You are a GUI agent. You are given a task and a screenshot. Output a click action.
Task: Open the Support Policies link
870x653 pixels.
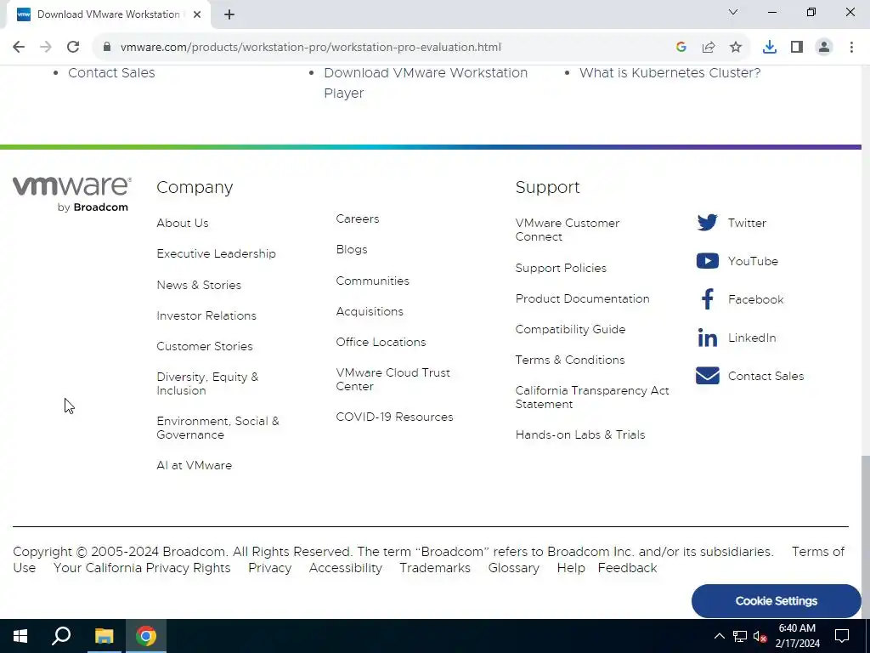click(561, 268)
